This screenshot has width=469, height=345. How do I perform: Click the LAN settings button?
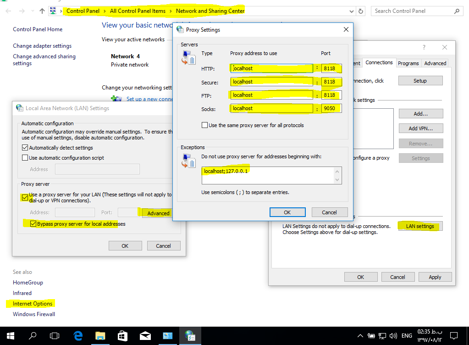click(x=420, y=226)
